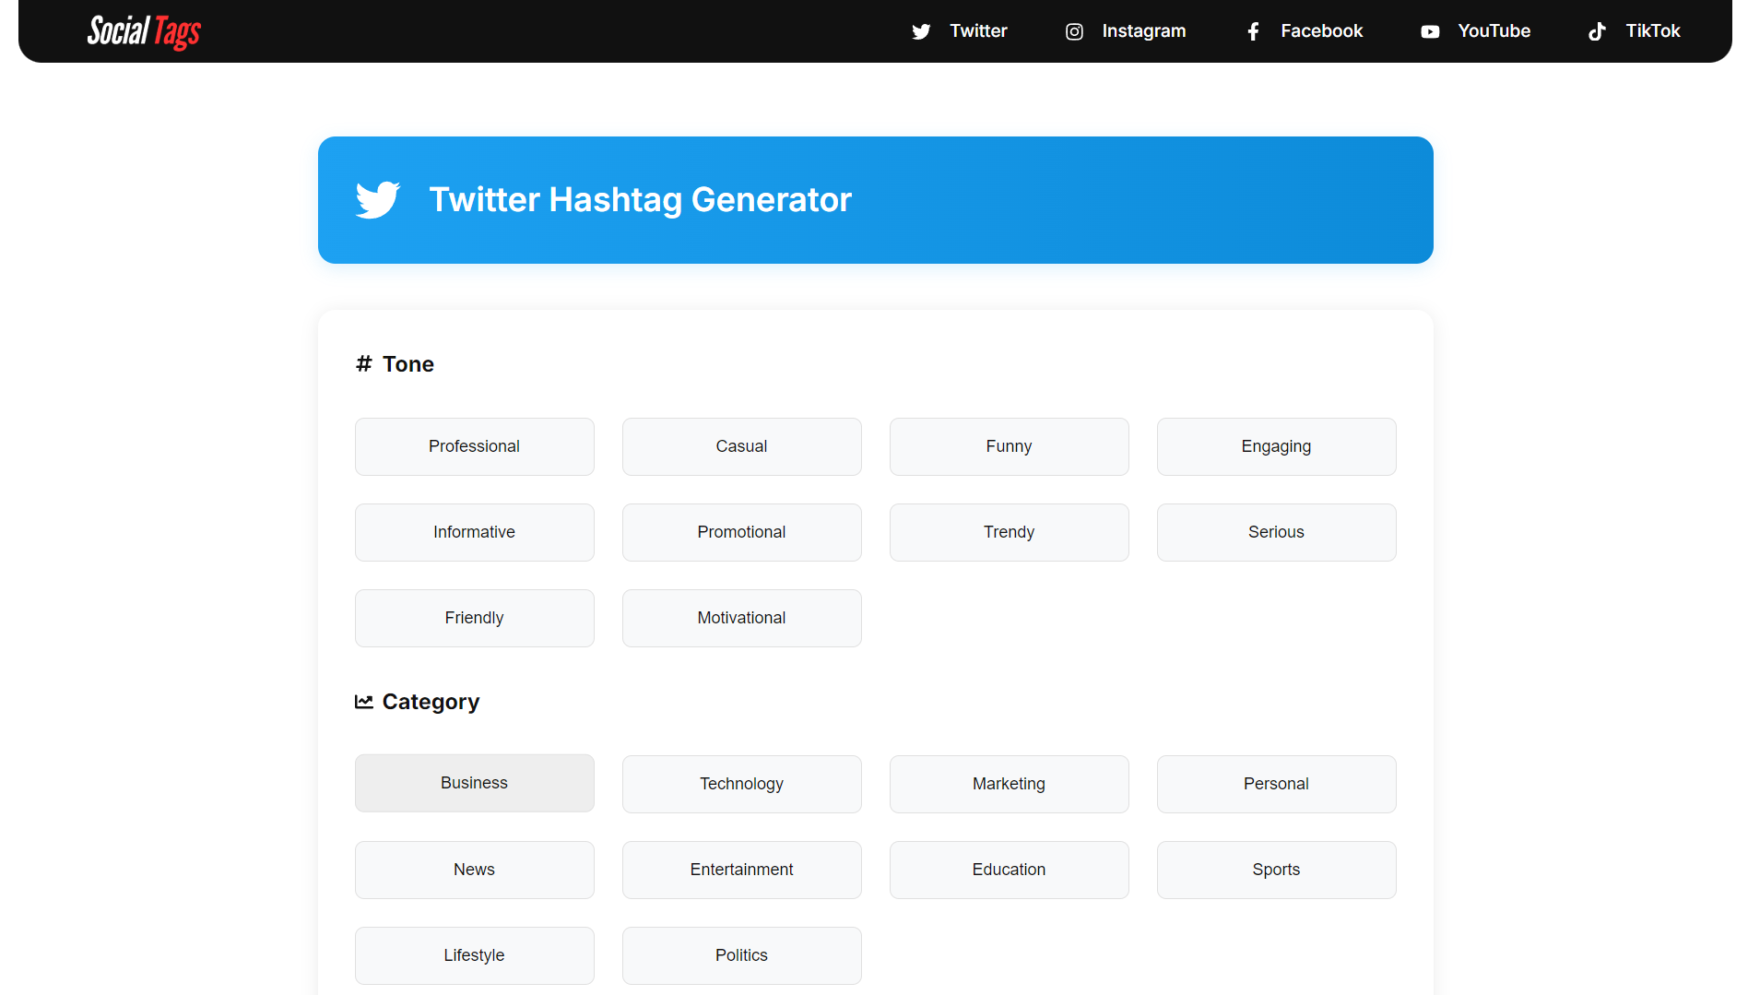This screenshot has height=995, width=1748.
Task: Pick the Marketing category
Action: coord(1010,785)
